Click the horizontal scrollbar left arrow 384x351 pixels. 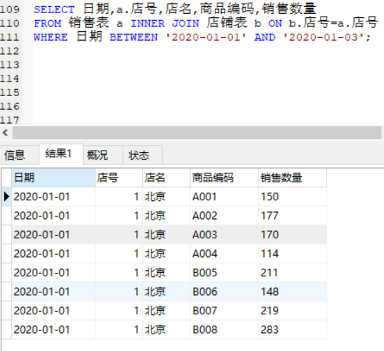pos(6,133)
